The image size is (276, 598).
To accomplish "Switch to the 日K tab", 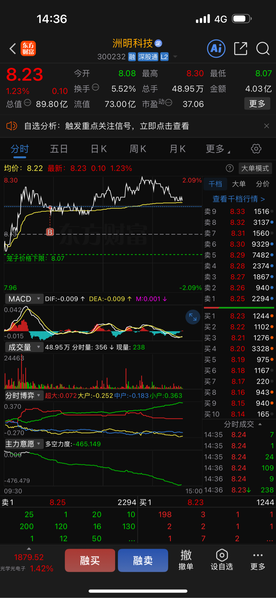I will (99, 149).
